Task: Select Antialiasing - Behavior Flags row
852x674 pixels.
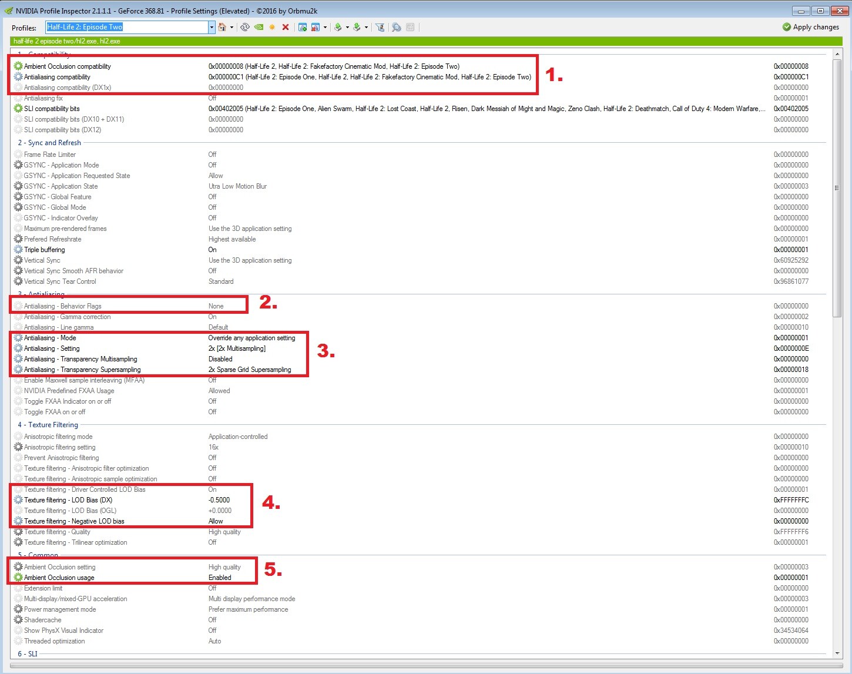Action: [418, 306]
